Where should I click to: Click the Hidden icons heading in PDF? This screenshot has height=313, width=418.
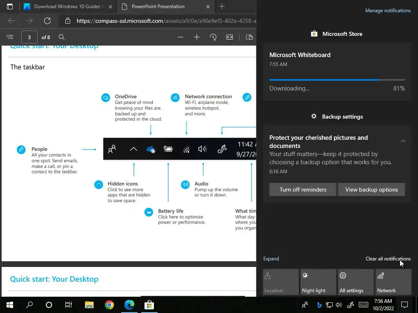122,184
